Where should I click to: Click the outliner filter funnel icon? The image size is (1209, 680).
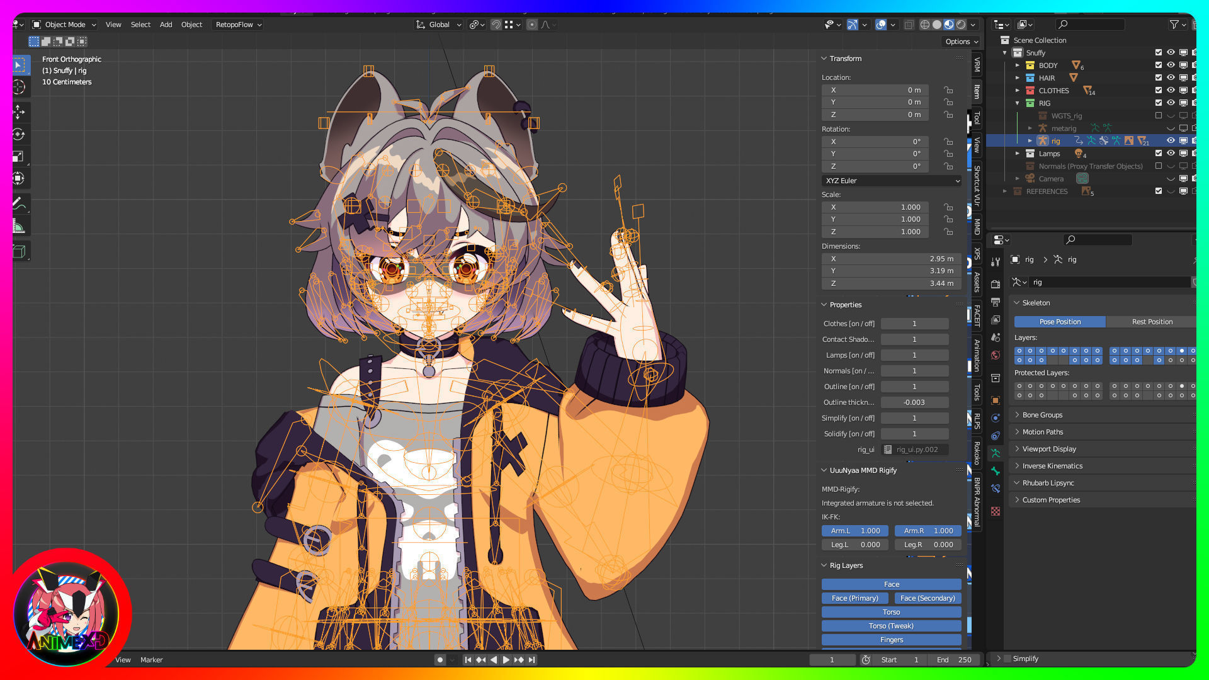[x=1174, y=25]
